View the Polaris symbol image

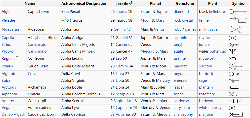(236, 66)
